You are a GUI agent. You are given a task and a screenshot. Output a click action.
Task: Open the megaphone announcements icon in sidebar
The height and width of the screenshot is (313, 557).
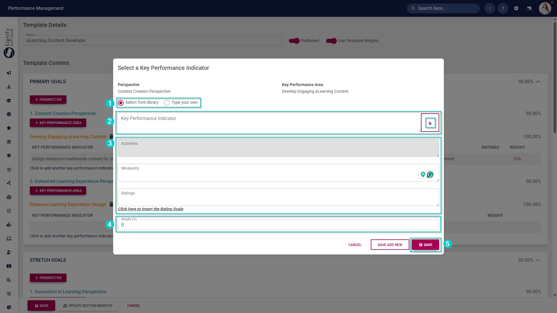coord(9,73)
